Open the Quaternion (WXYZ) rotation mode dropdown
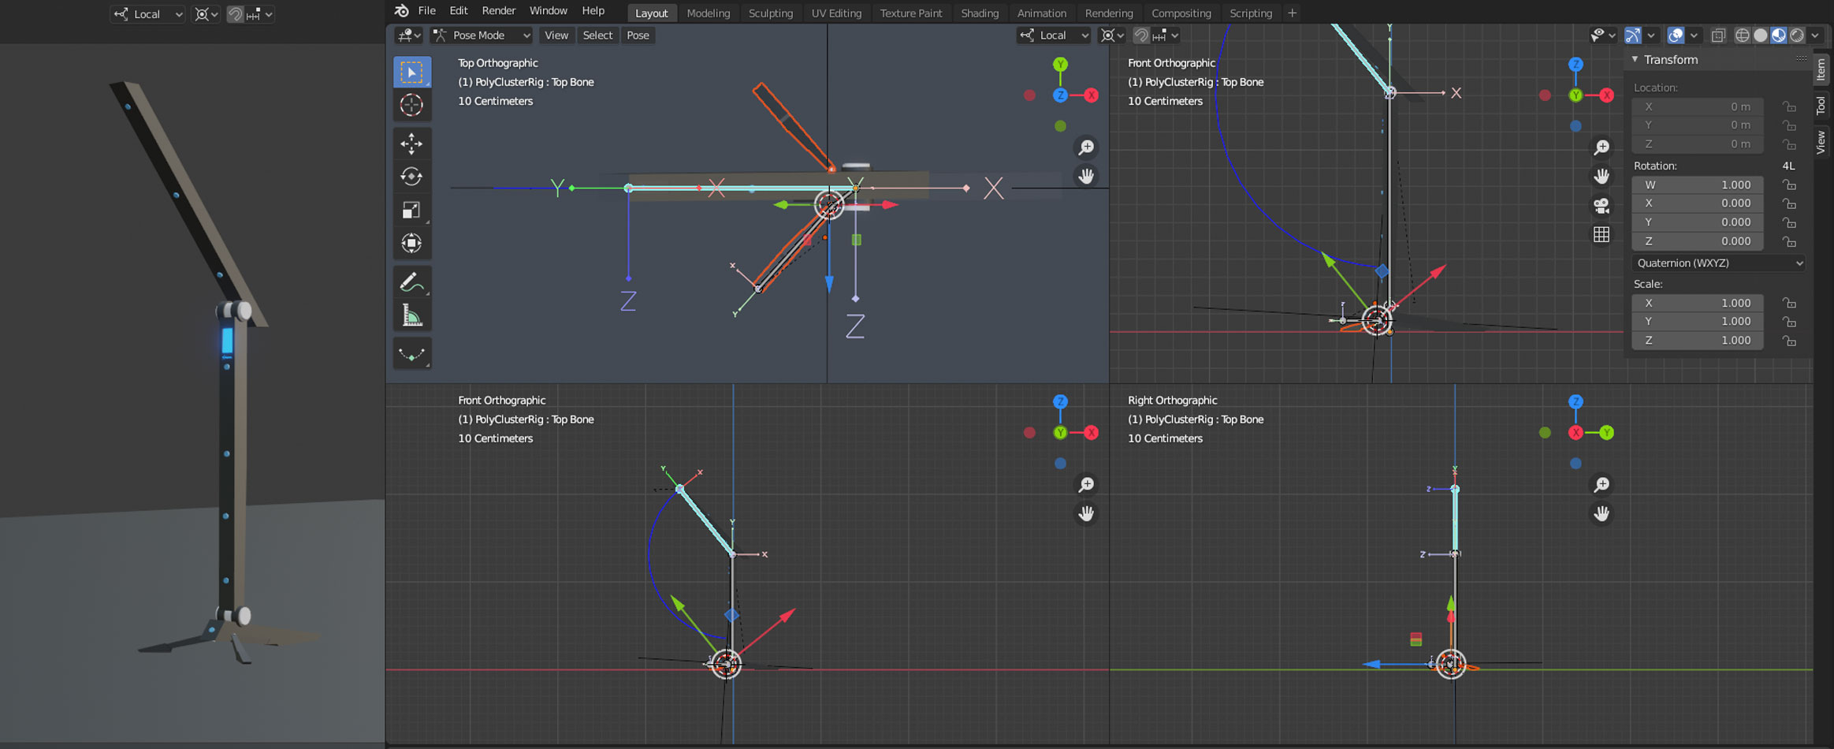1834x749 pixels. point(1718,263)
